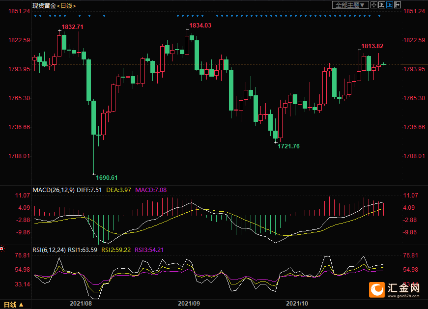This screenshot has width=428, height=309.
Task: Click the MACD:7.08 value
Action: tap(151, 190)
